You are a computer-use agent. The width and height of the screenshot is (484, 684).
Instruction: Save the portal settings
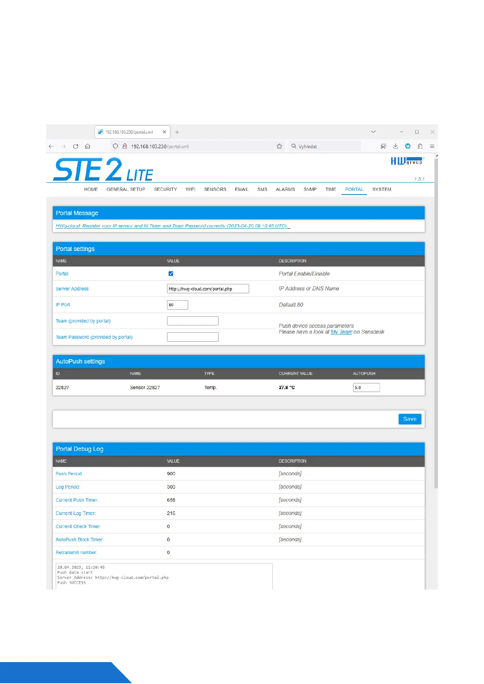[x=410, y=419]
